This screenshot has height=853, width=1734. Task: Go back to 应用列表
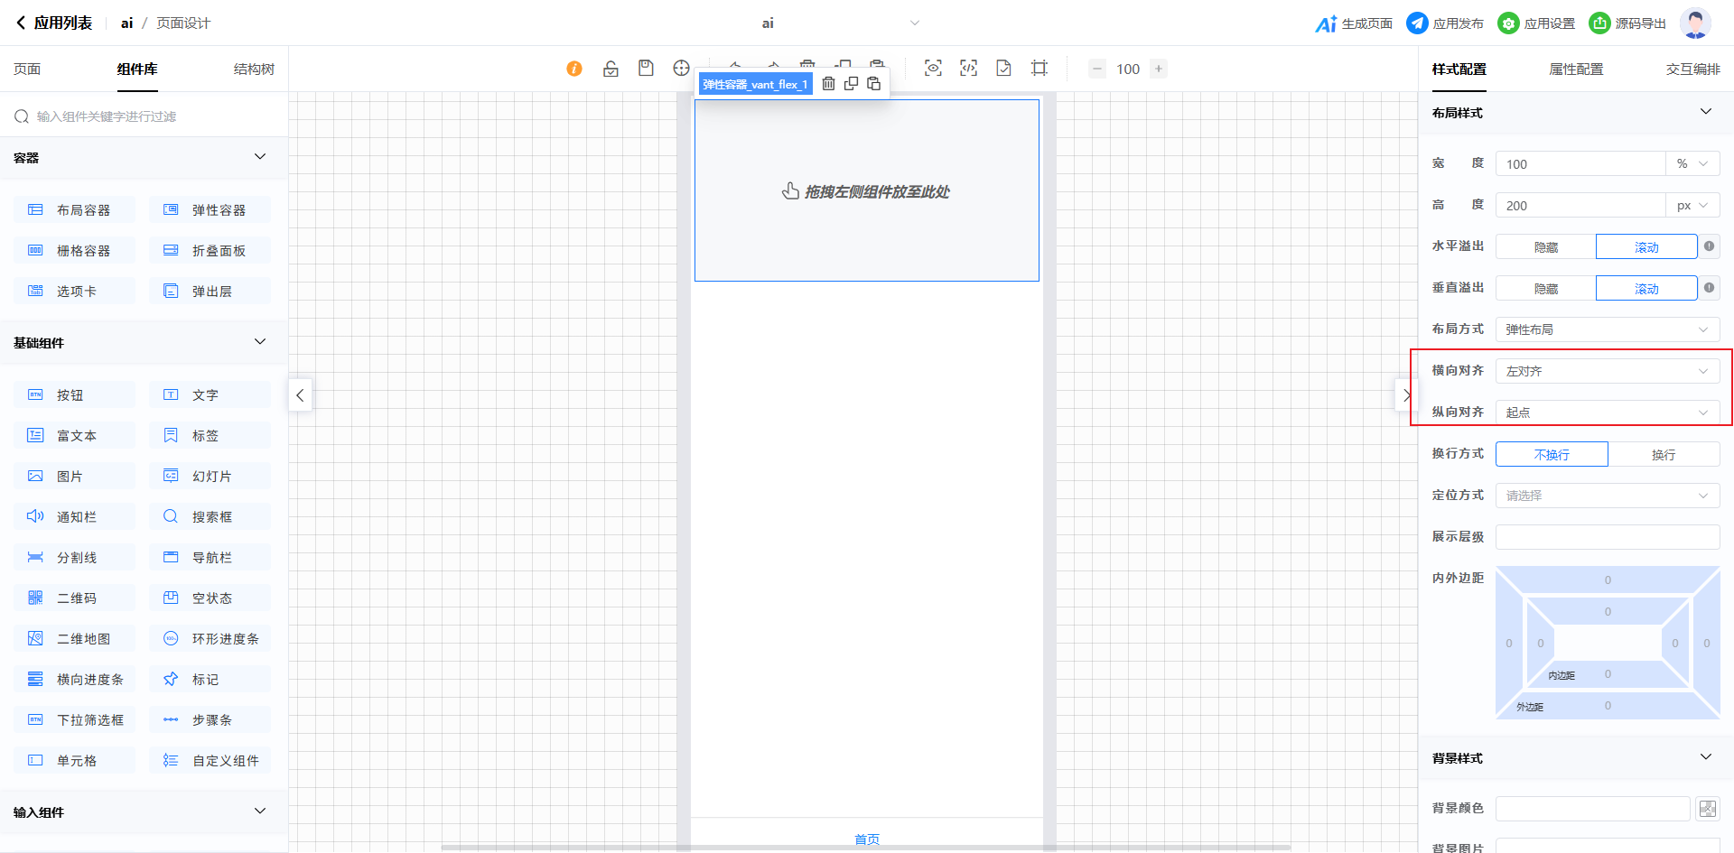[x=54, y=23]
